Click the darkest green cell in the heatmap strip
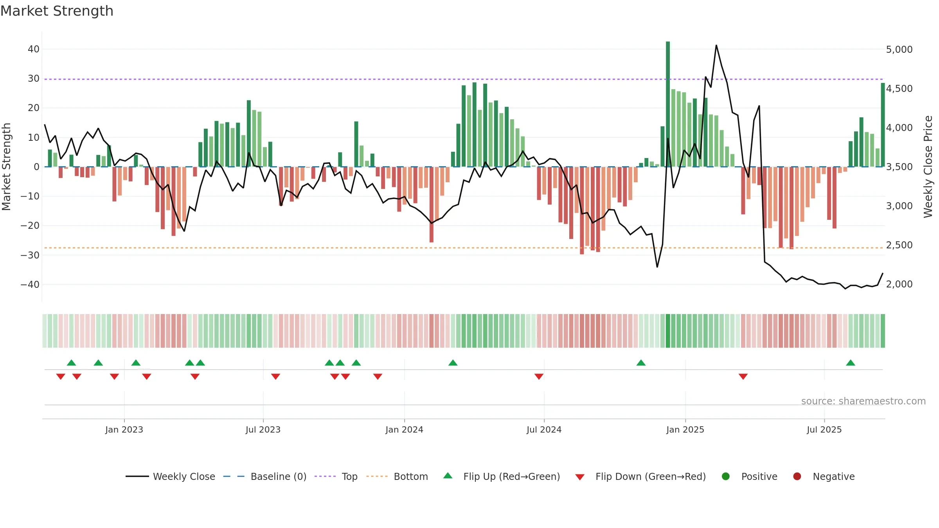The image size is (939, 528). (668, 331)
